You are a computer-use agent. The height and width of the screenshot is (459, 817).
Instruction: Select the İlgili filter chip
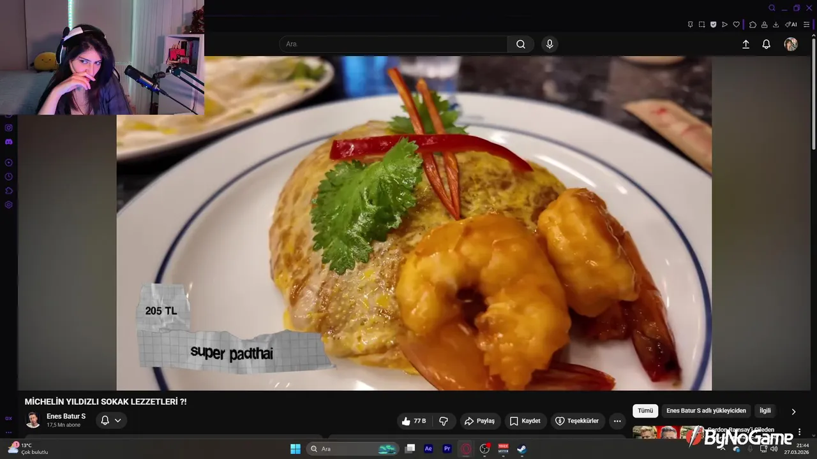pyautogui.click(x=765, y=411)
